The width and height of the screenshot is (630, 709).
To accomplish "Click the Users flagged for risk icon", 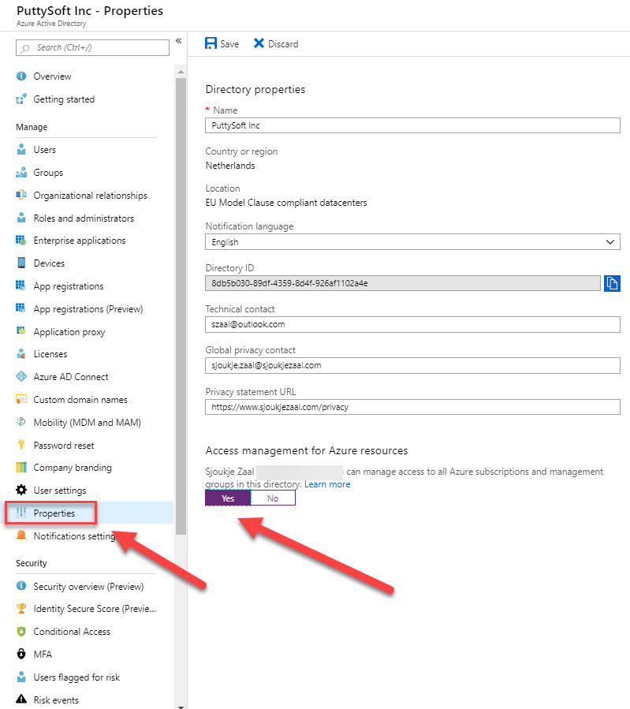I will (x=21, y=677).
